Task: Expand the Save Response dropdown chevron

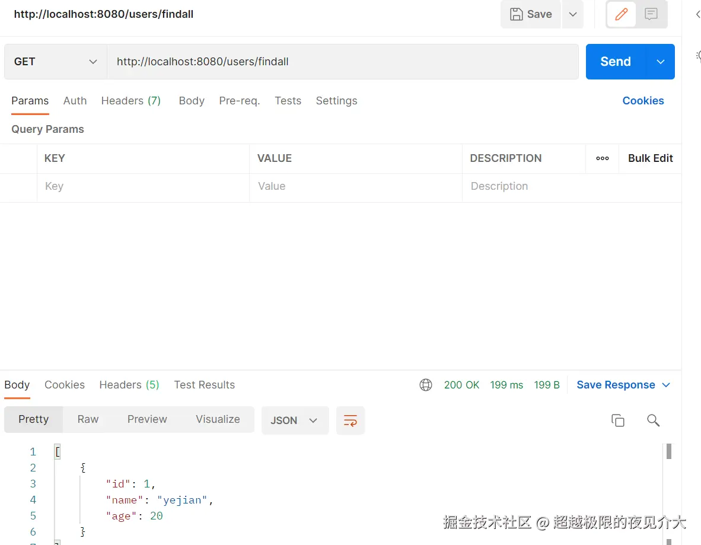Action: click(x=665, y=385)
